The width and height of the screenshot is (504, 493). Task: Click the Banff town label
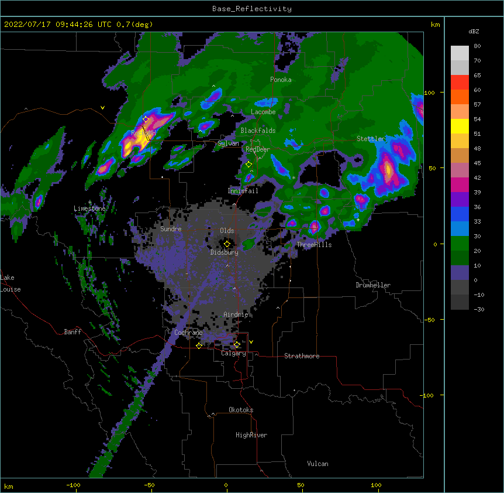click(73, 332)
